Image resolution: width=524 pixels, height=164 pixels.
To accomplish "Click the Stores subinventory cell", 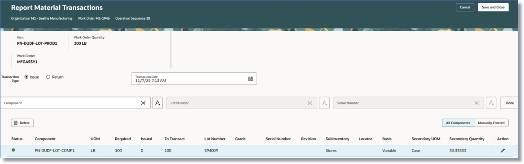I will (x=331, y=151).
